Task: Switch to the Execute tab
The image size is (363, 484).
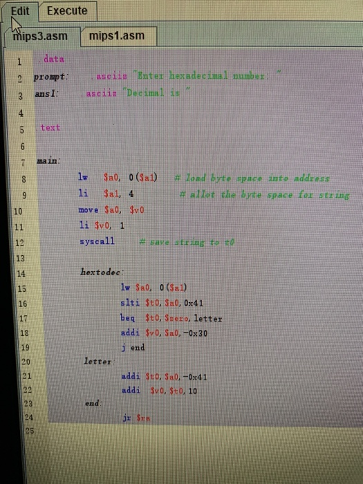Action: click(68, 11)
